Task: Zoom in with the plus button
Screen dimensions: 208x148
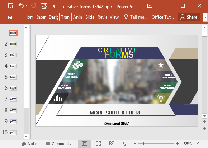Action: [x=177, y=144]
